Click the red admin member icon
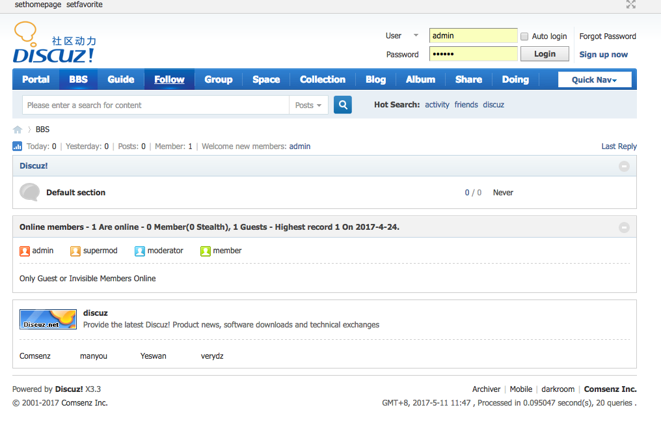661x431 pixels. point(25,251)
